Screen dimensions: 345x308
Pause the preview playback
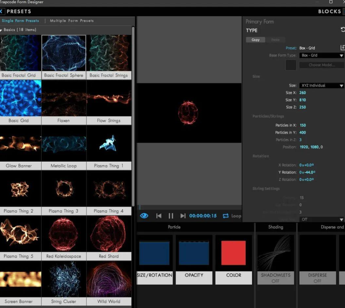171,216
